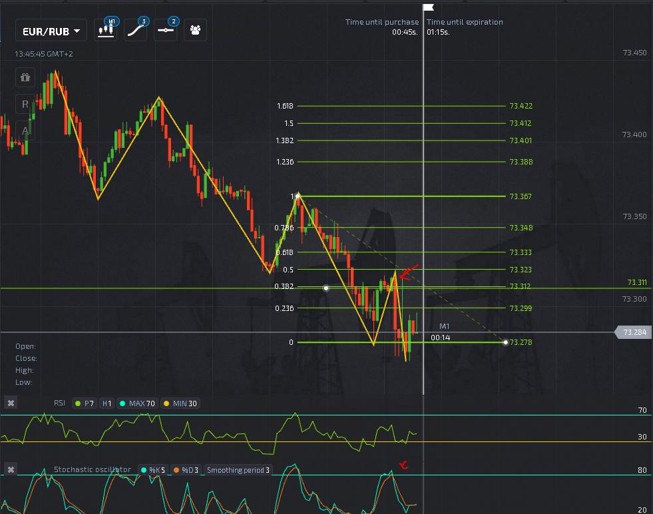Click the MIN 30 yellow color dot
This screenshot has width=653, height=514.
pyautogui.click(x=166, y=403)
